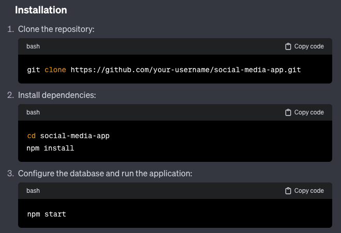This screenshot has height=233, width=341.
Task: Click the "npm start" command line
Action: pyautogui.click(x=46, y=213)
